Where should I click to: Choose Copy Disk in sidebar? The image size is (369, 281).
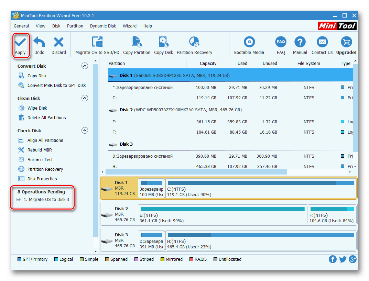click(32, 76)
